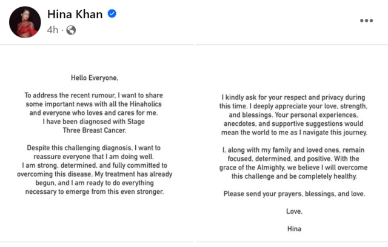Click the 4h post timestamp
This screenshot has height=247, width=388.
click(52, 30)
